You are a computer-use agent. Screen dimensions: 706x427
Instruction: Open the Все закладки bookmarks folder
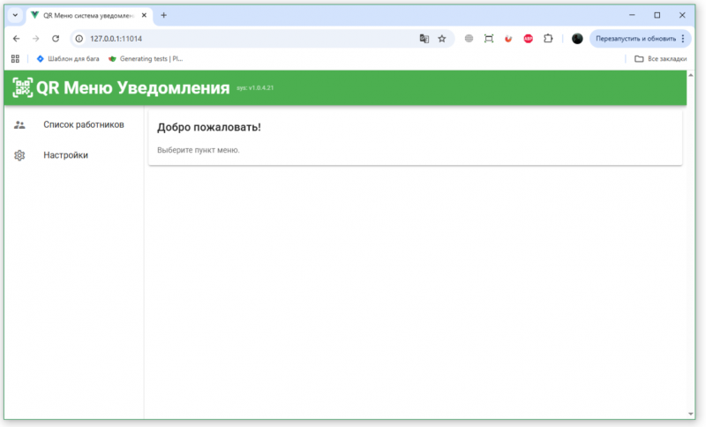tap(658, 59)
